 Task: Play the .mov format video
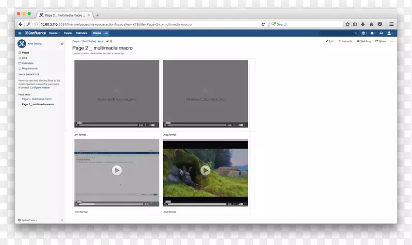tap(117, 170)
